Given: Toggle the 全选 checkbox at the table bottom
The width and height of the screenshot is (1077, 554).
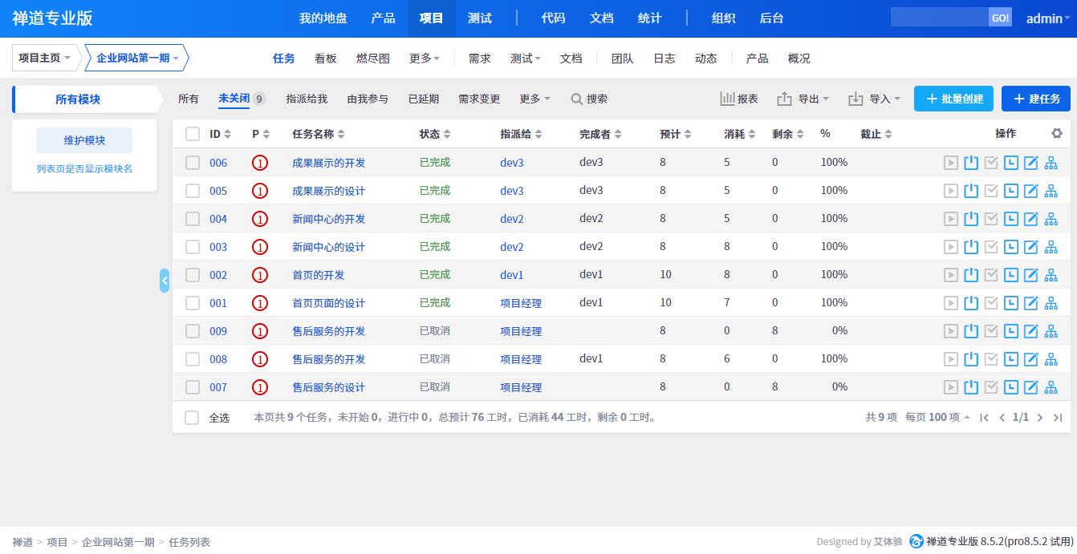Looking at the screenshot, I should tap(192, 418).
